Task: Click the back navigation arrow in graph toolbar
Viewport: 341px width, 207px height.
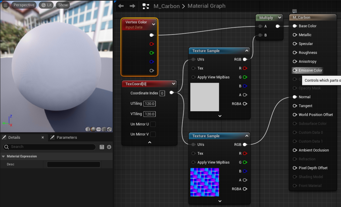Action: click(120, 6)
